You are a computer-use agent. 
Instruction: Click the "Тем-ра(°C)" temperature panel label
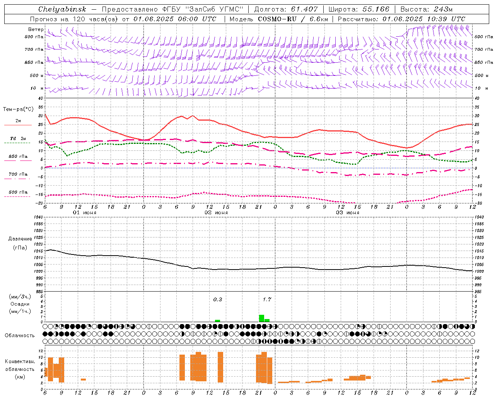point(18,109)
